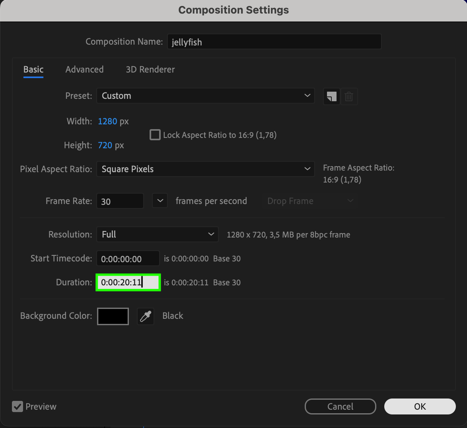Toggle Lock Aspect Ratio checkbox

155,135
